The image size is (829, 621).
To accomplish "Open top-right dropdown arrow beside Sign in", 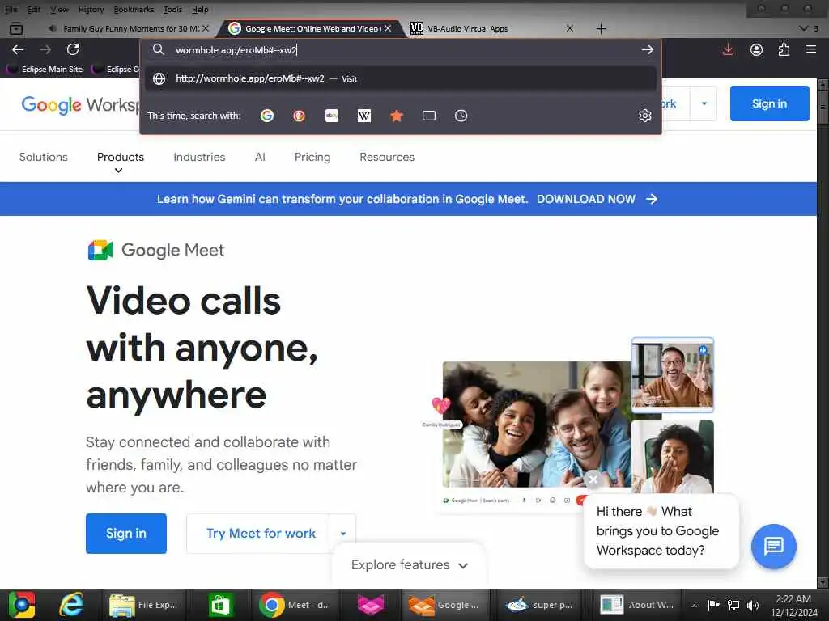I will pos(704,103).
